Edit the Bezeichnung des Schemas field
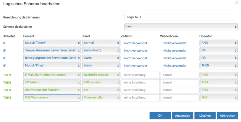Viewport: 241px width, 122px height. pyautogui.click(x=181, y=17)
